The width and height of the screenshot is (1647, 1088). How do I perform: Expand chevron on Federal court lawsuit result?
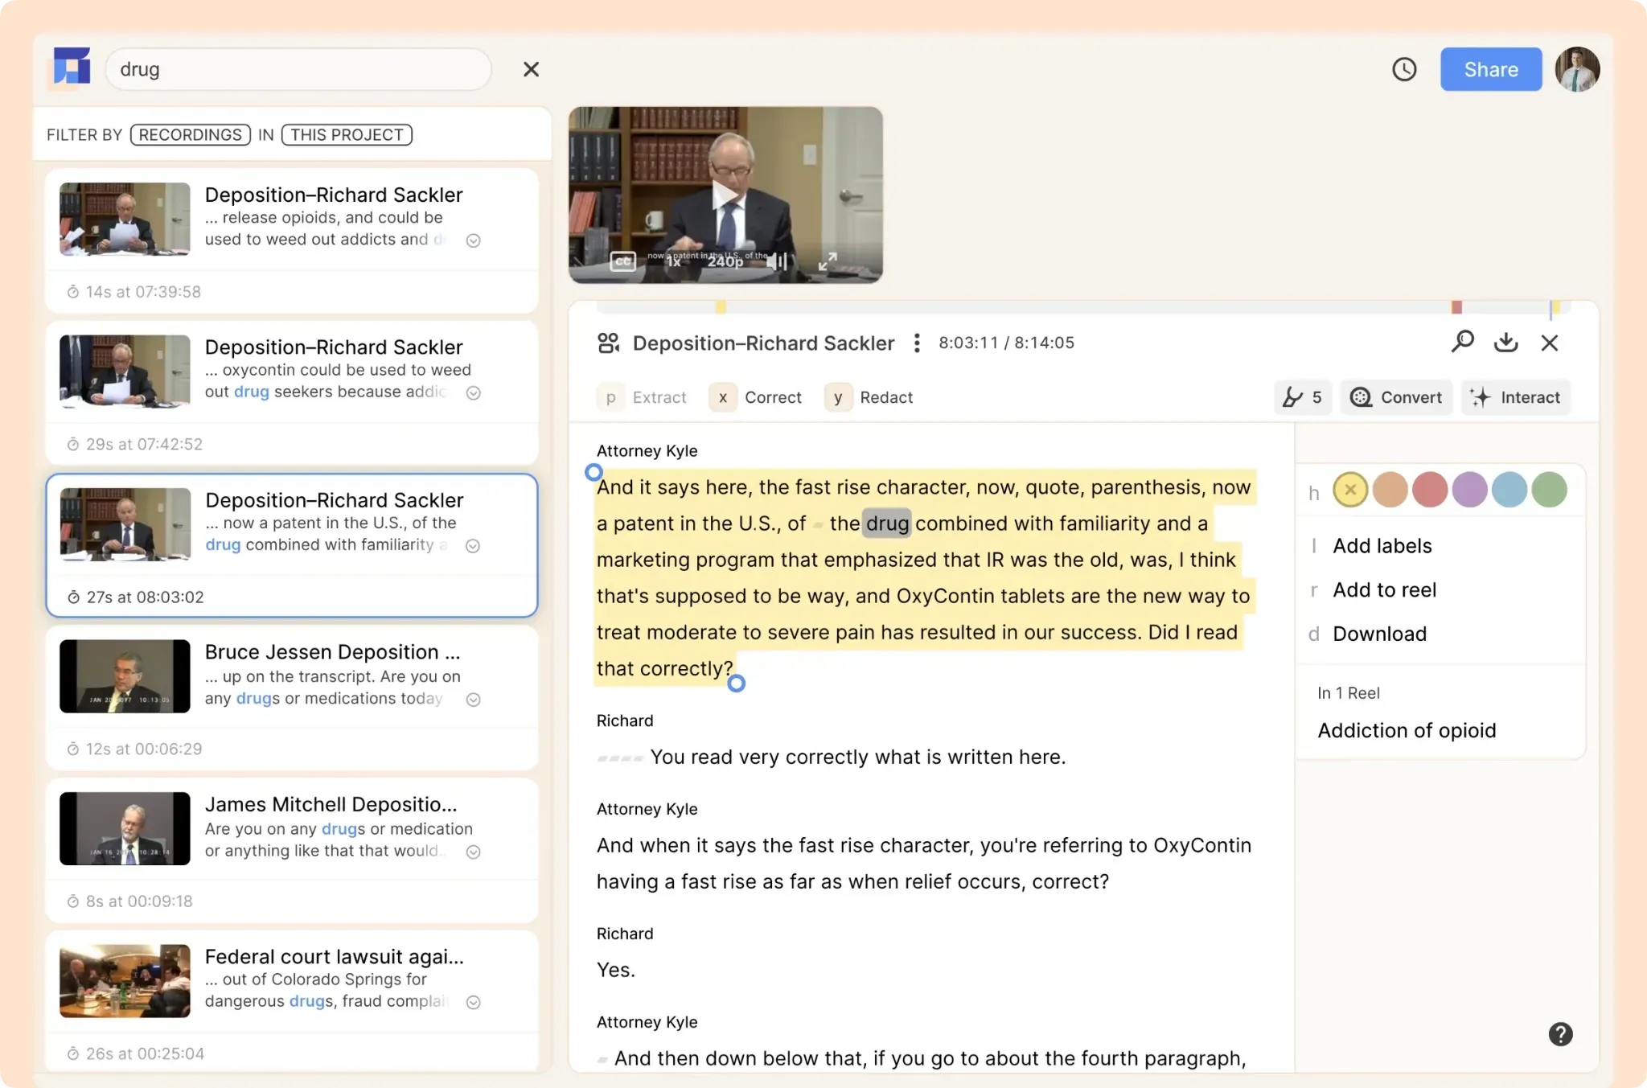point(474,1002)
